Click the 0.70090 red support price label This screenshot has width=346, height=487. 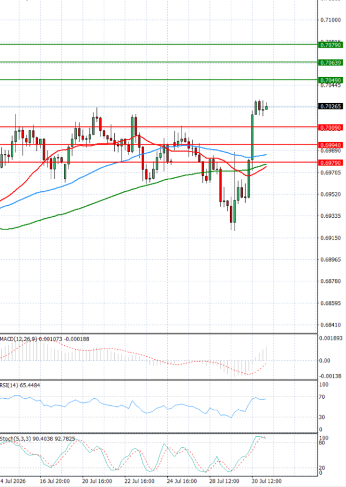coord(330,127)
